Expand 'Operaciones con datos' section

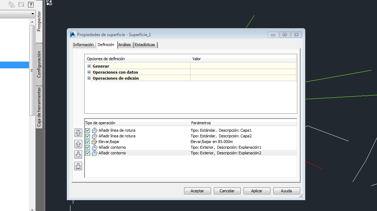point(89,72)
